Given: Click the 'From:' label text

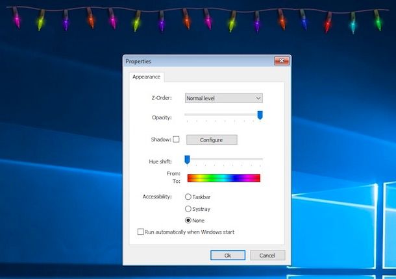Looking at the screenshot, I should [x=173, y=173].
